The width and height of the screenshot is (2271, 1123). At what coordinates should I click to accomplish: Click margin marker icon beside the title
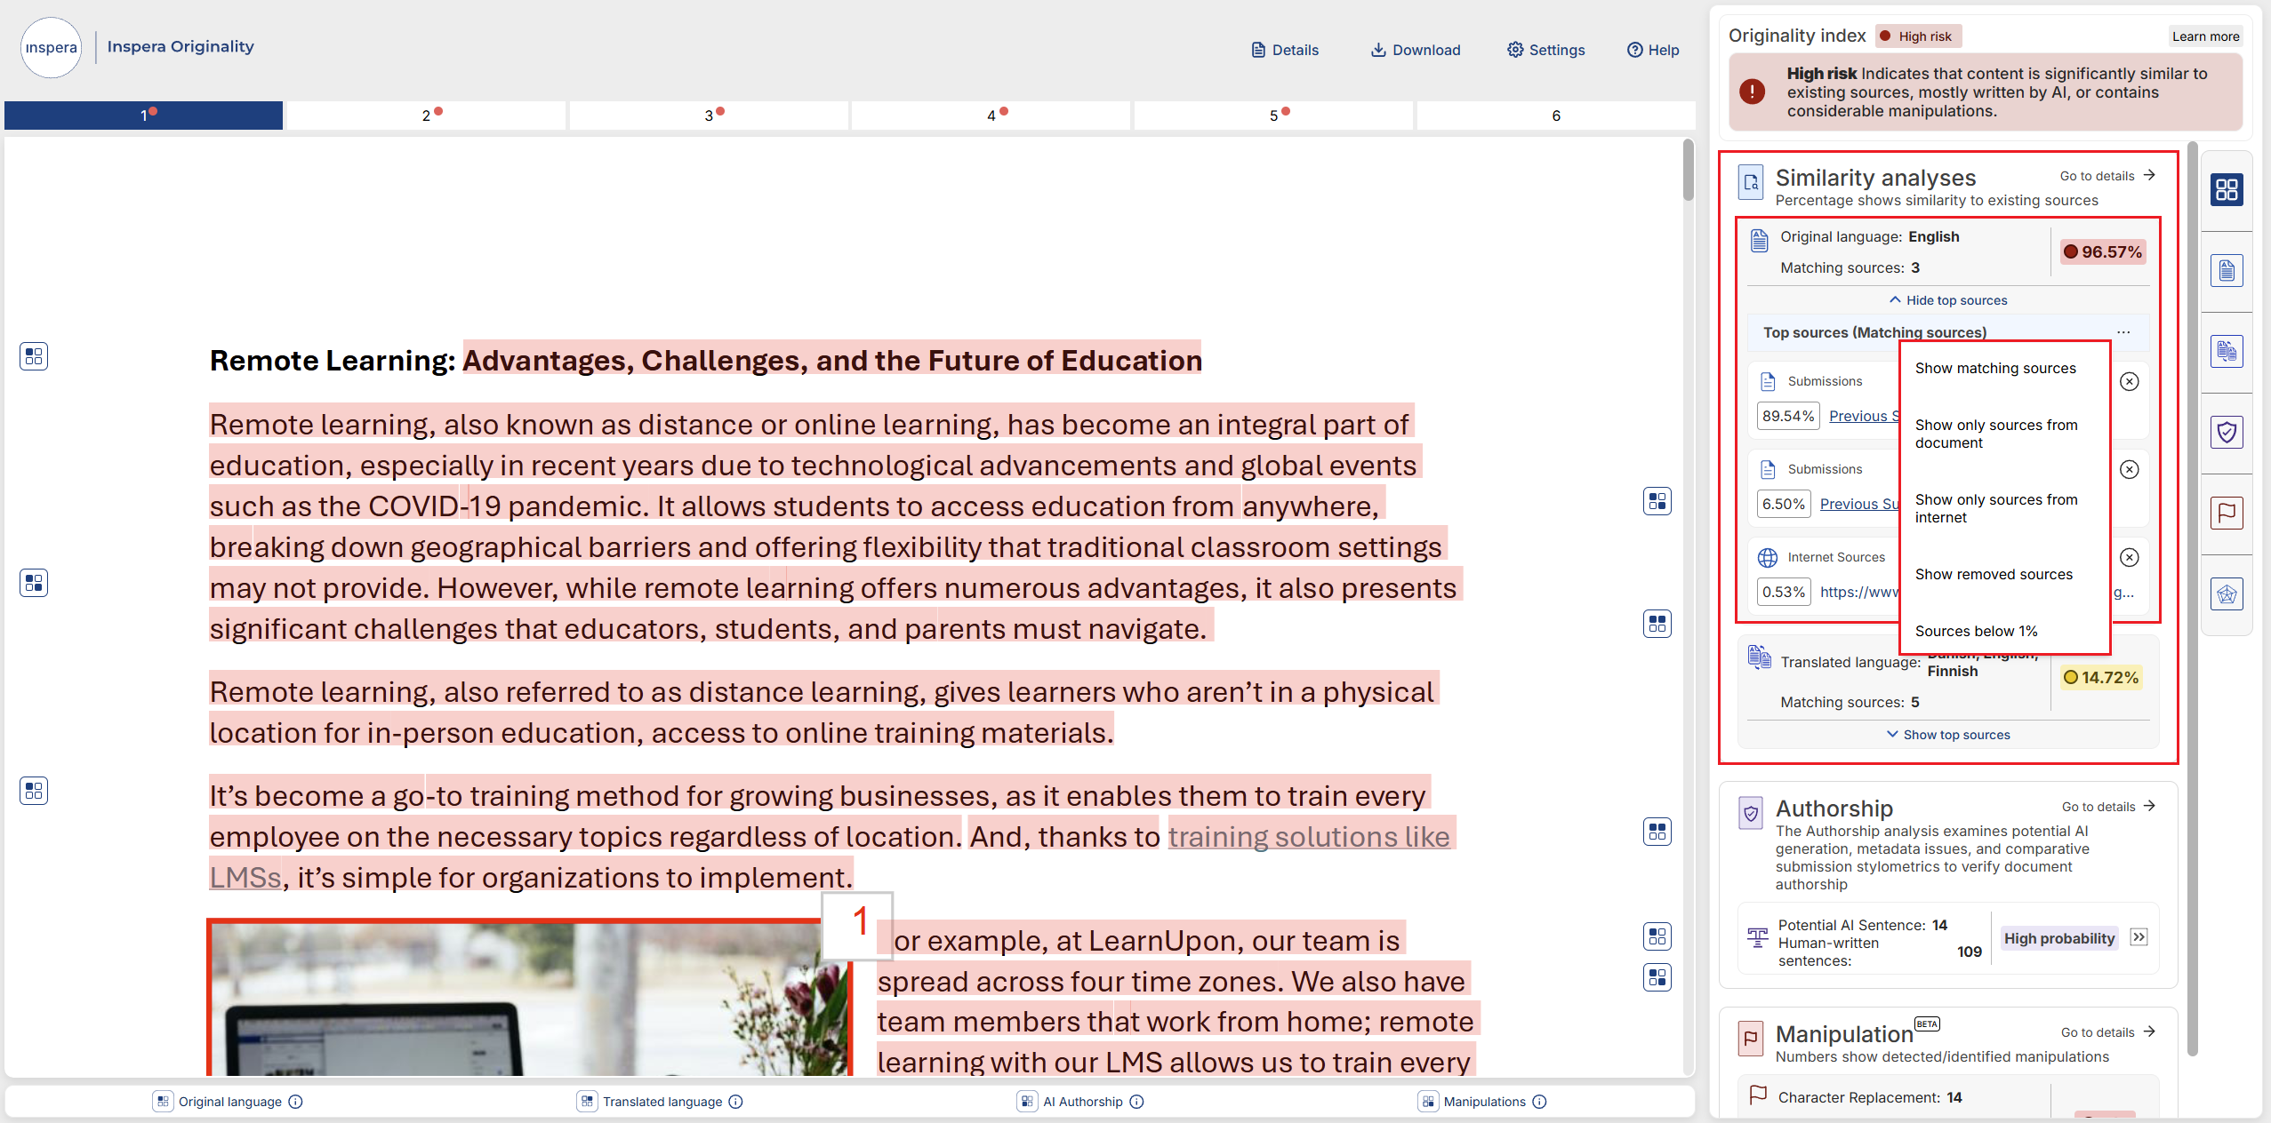[34, 356]
